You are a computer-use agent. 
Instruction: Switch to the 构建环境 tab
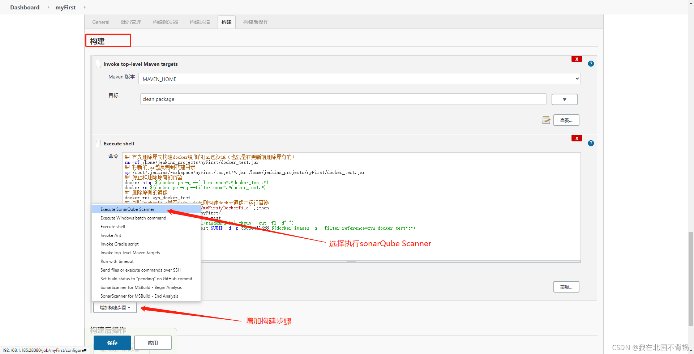tap(200, 22)
